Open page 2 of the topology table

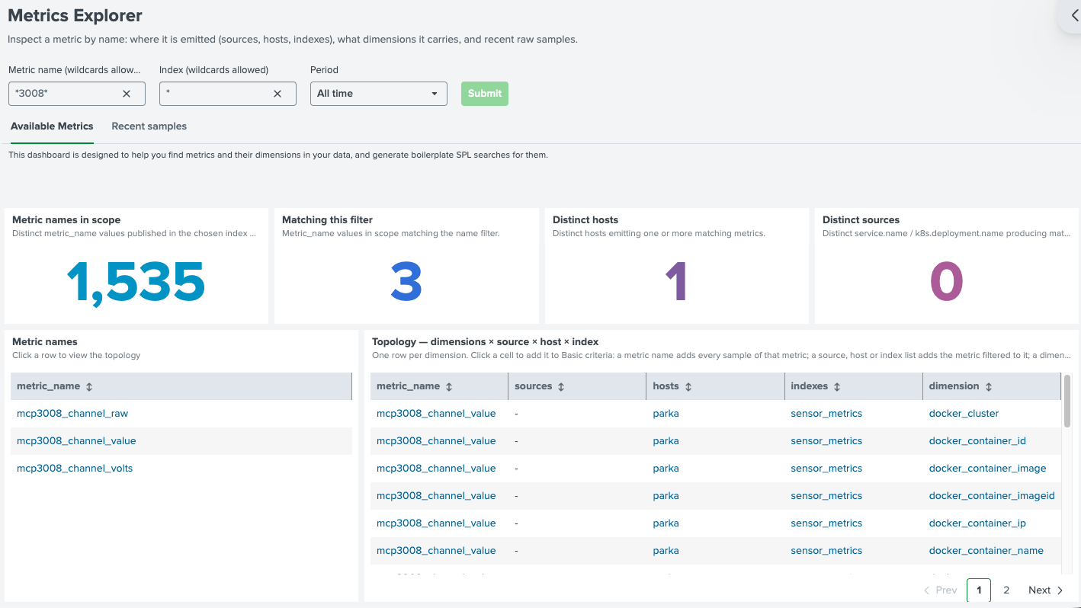[x=1006, y=590]
